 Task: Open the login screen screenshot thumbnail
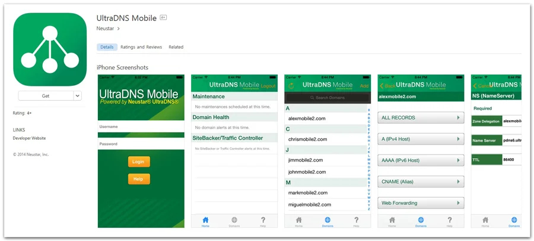coord(141,151)
